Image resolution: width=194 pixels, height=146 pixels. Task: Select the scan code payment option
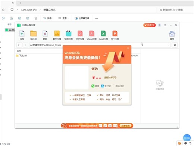[x=119, y=86]
